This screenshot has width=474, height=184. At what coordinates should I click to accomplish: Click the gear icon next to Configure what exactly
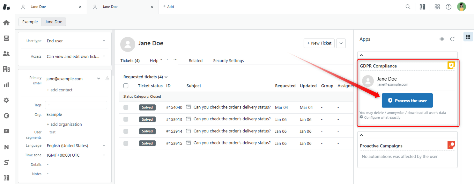click(361, 117)
